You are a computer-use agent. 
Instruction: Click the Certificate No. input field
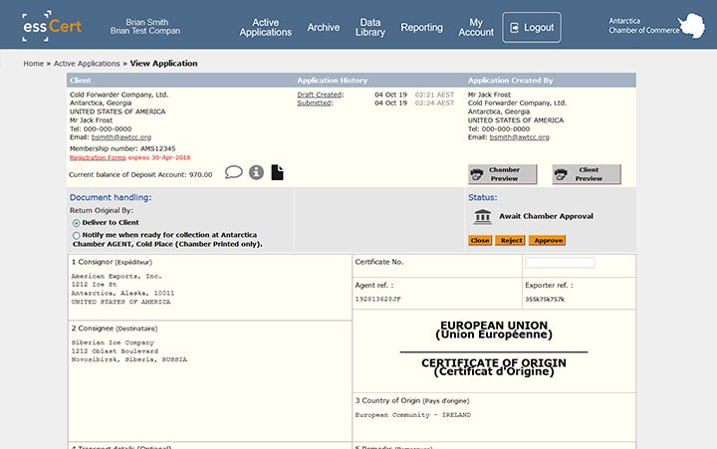pos(560,263)
